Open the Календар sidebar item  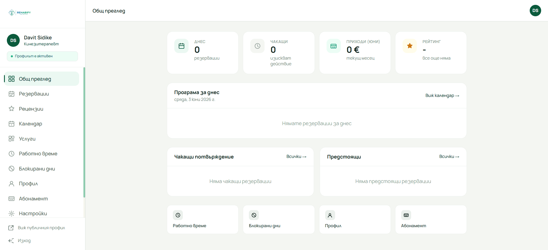pyautogui.click(x=42, y=124)
